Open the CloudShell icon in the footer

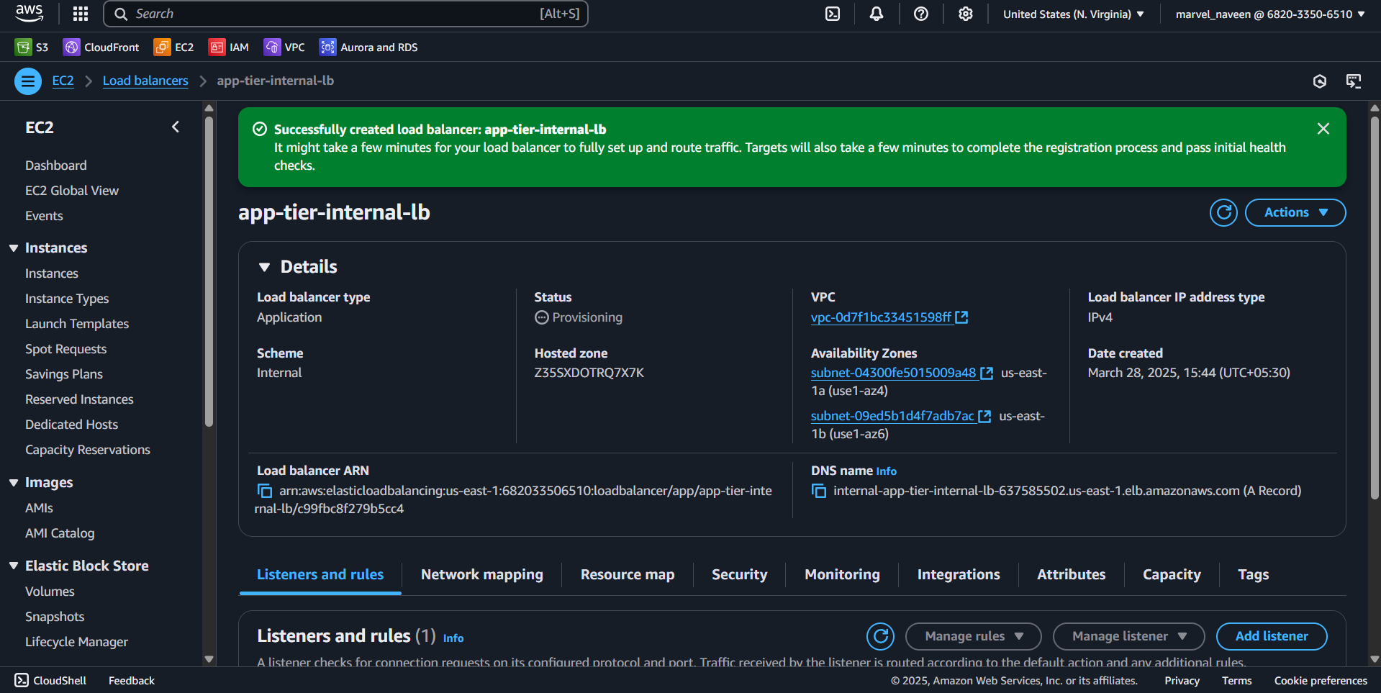coord(22,680)
